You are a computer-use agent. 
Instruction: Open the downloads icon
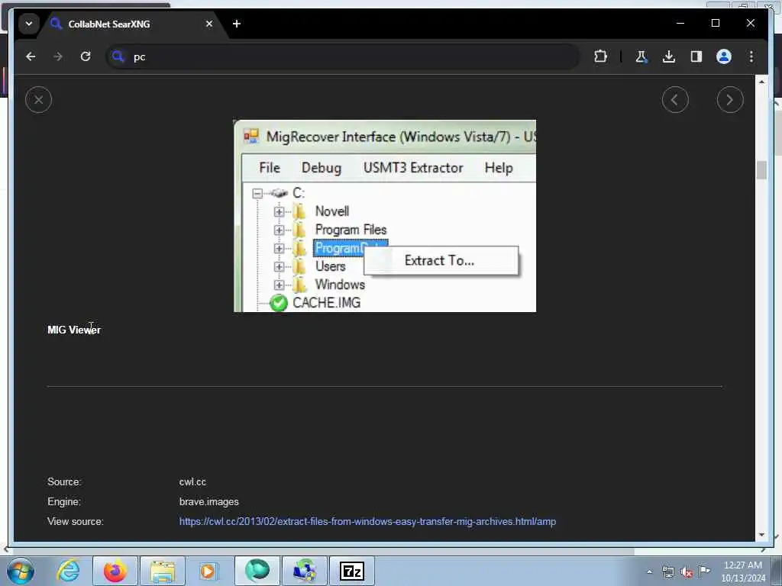[x=669, y=56]
